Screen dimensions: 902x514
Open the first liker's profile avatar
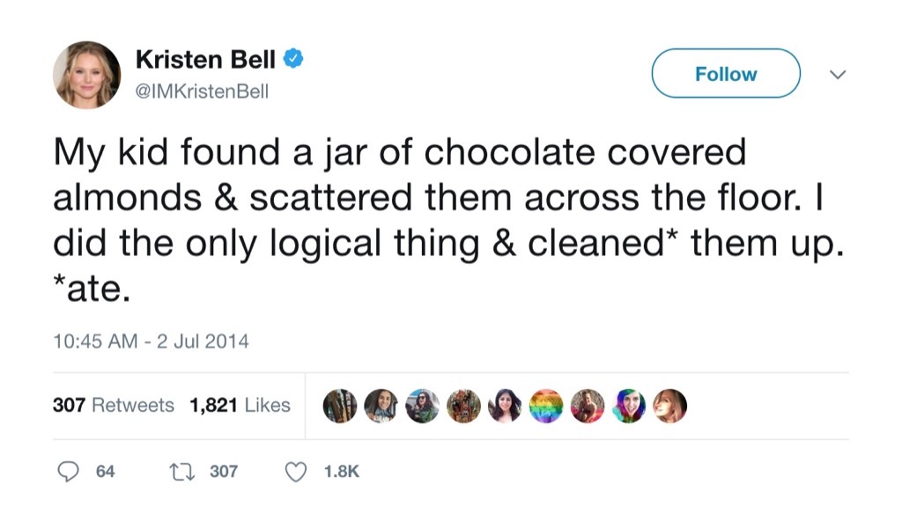point(339,406)
